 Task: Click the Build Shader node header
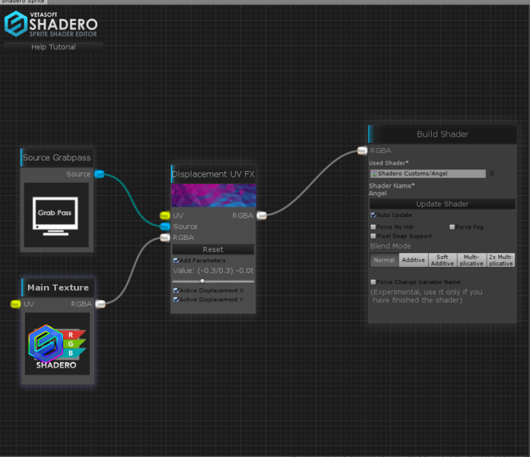coord(442,134)
